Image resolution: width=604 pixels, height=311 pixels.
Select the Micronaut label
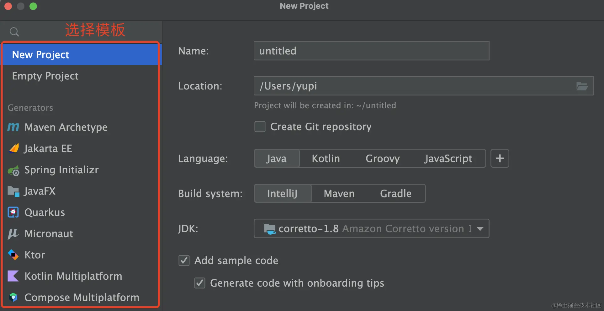[49, 234]
